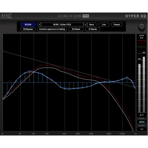Screen dimensions: 148x148
Task: Click the left channel level meter bar
Action: [139, 88]
